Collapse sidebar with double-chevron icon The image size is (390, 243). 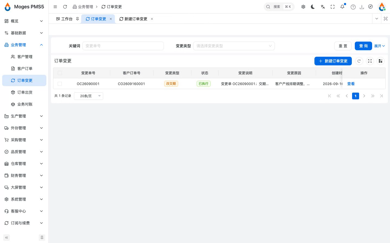6,238
